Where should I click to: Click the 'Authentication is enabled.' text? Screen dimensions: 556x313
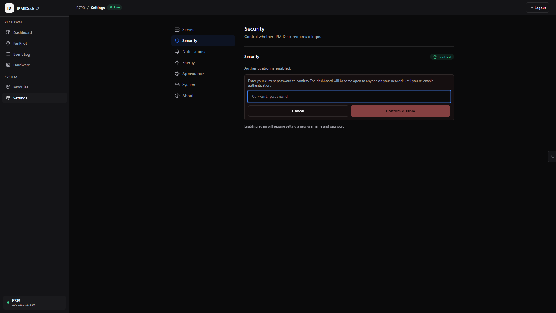pos(268,68)
